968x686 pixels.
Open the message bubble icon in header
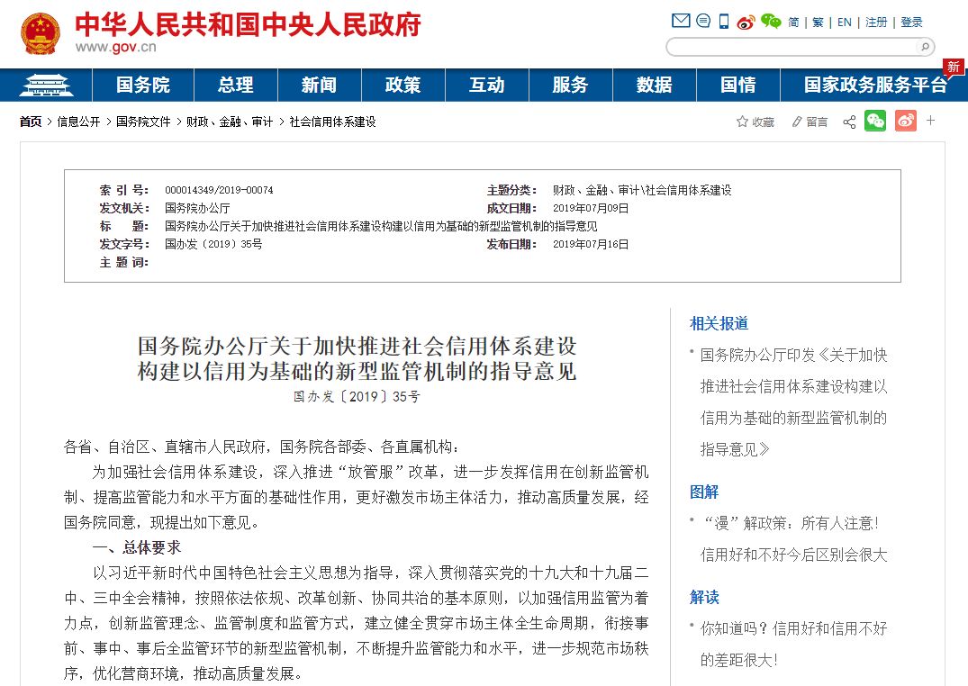tap(703, 21)
